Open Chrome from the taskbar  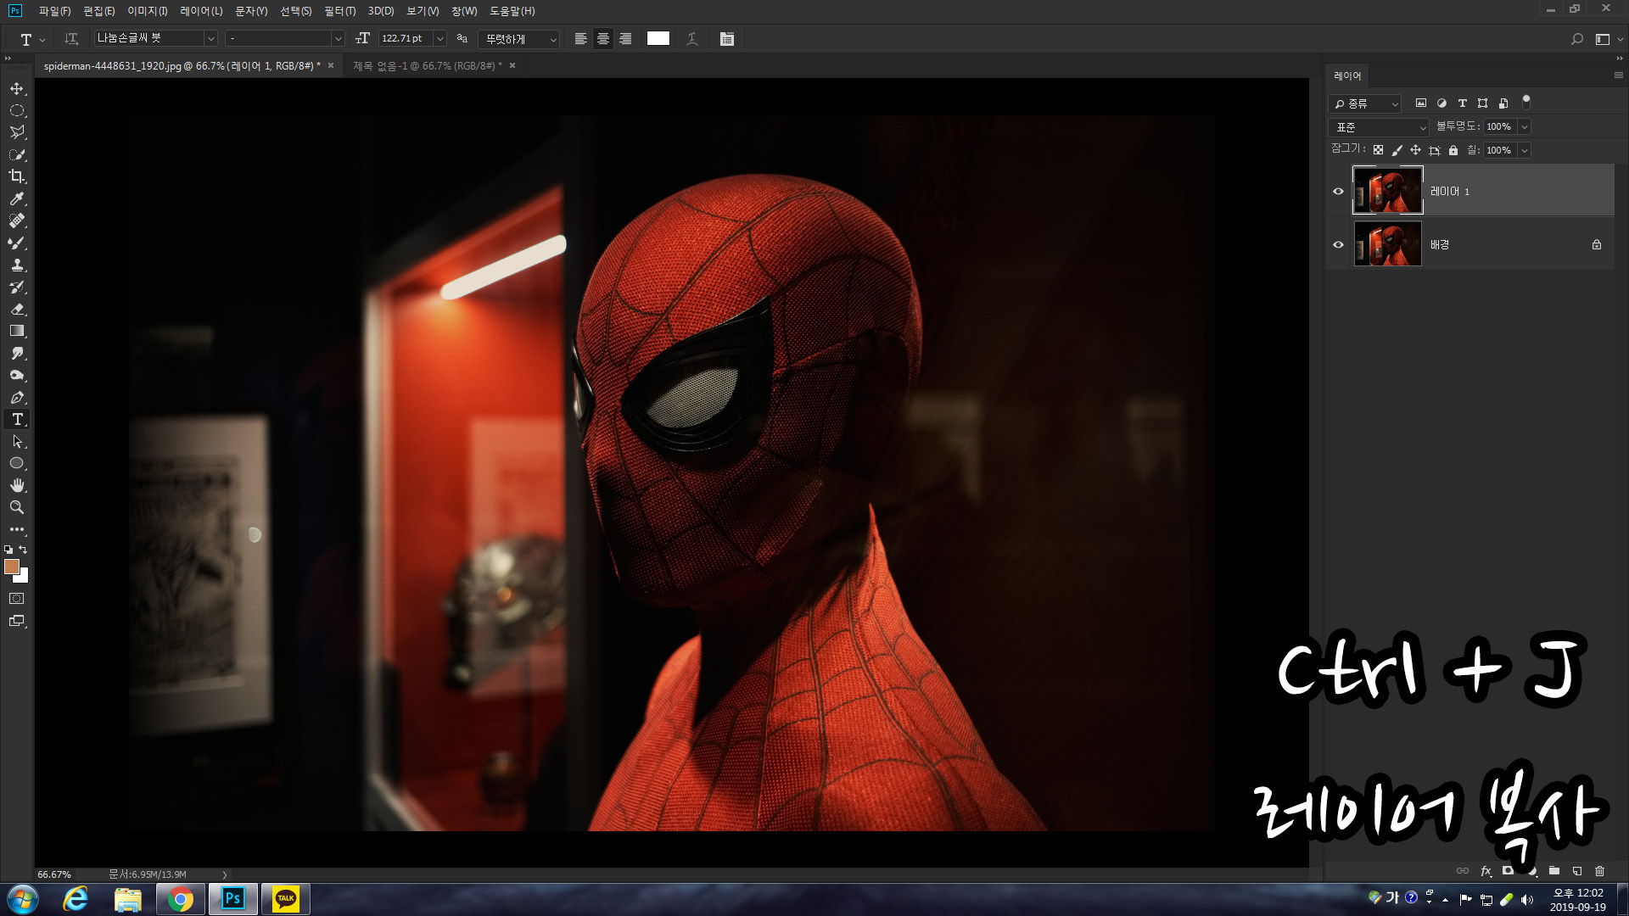coord(180,899)
